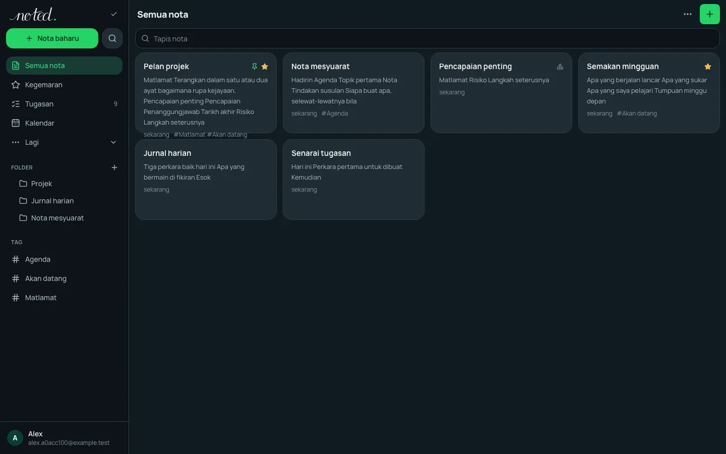
Task: Toggle the star on Semakan mingguan
Action: click(708, 67)
